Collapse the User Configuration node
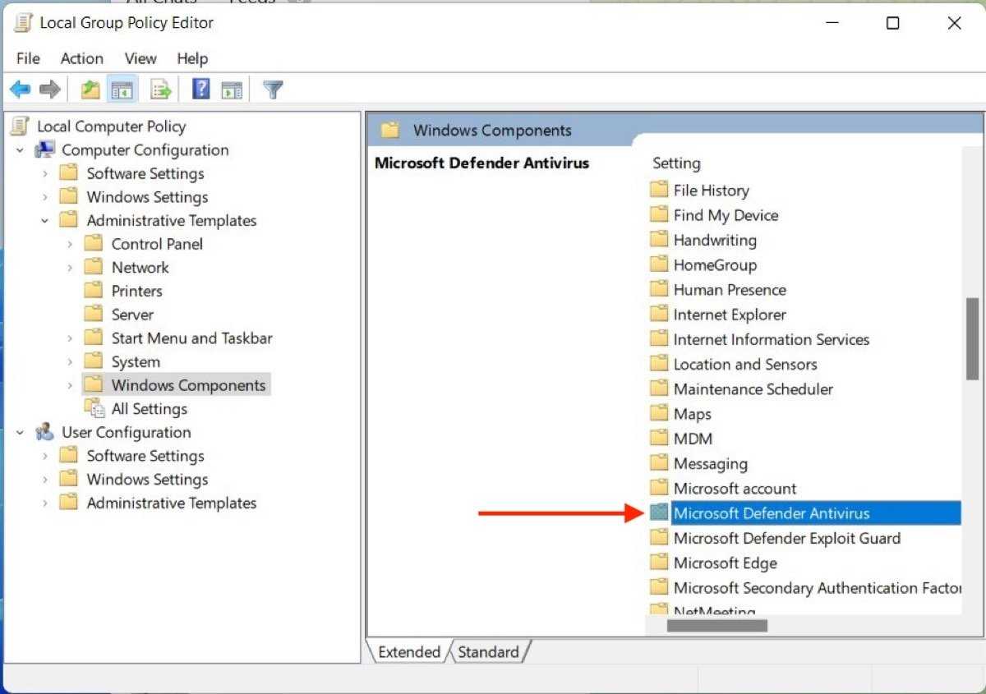This screenshot has width=986, height=694. click(x=20, y=433)
